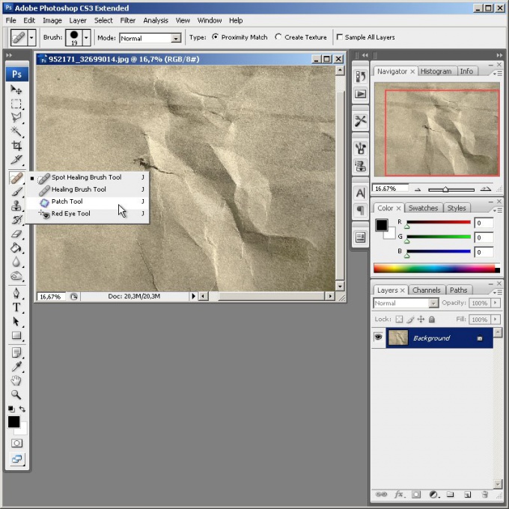
Task: Enable Sample All Layers checkbox
Action: tap(340, 37)
